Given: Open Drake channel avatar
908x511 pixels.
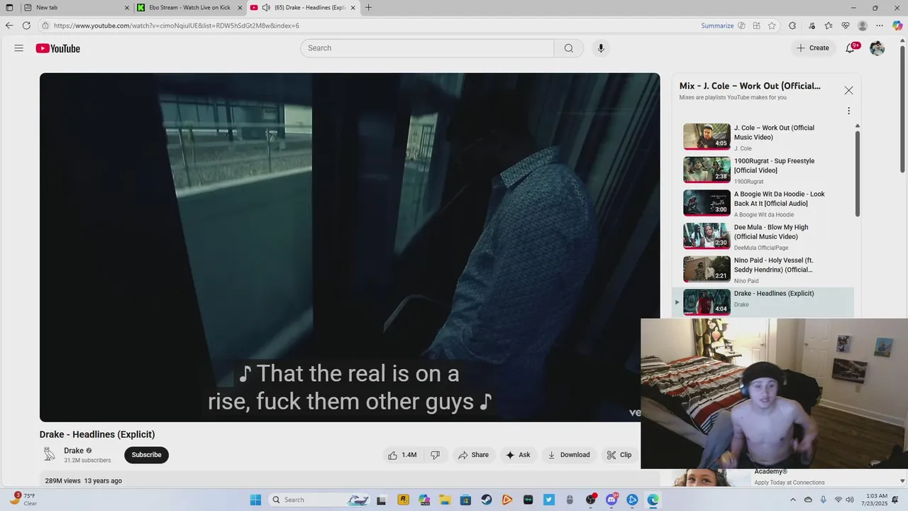Looking at the screenshot, I should (49, 455).
